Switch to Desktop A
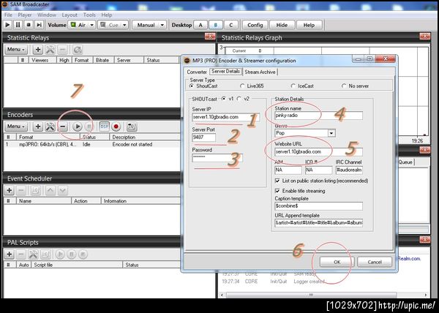 tap(200, 25)
